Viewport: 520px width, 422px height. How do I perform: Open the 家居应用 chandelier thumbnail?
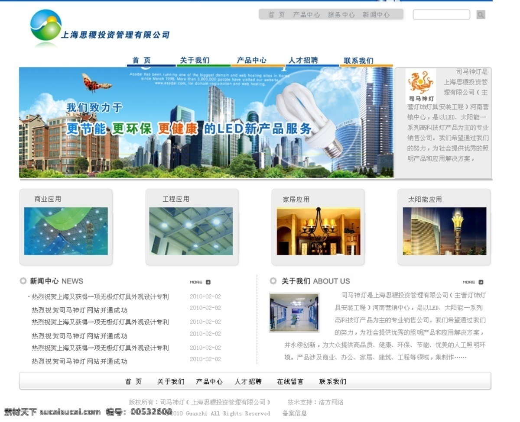[x=318, y=231]
